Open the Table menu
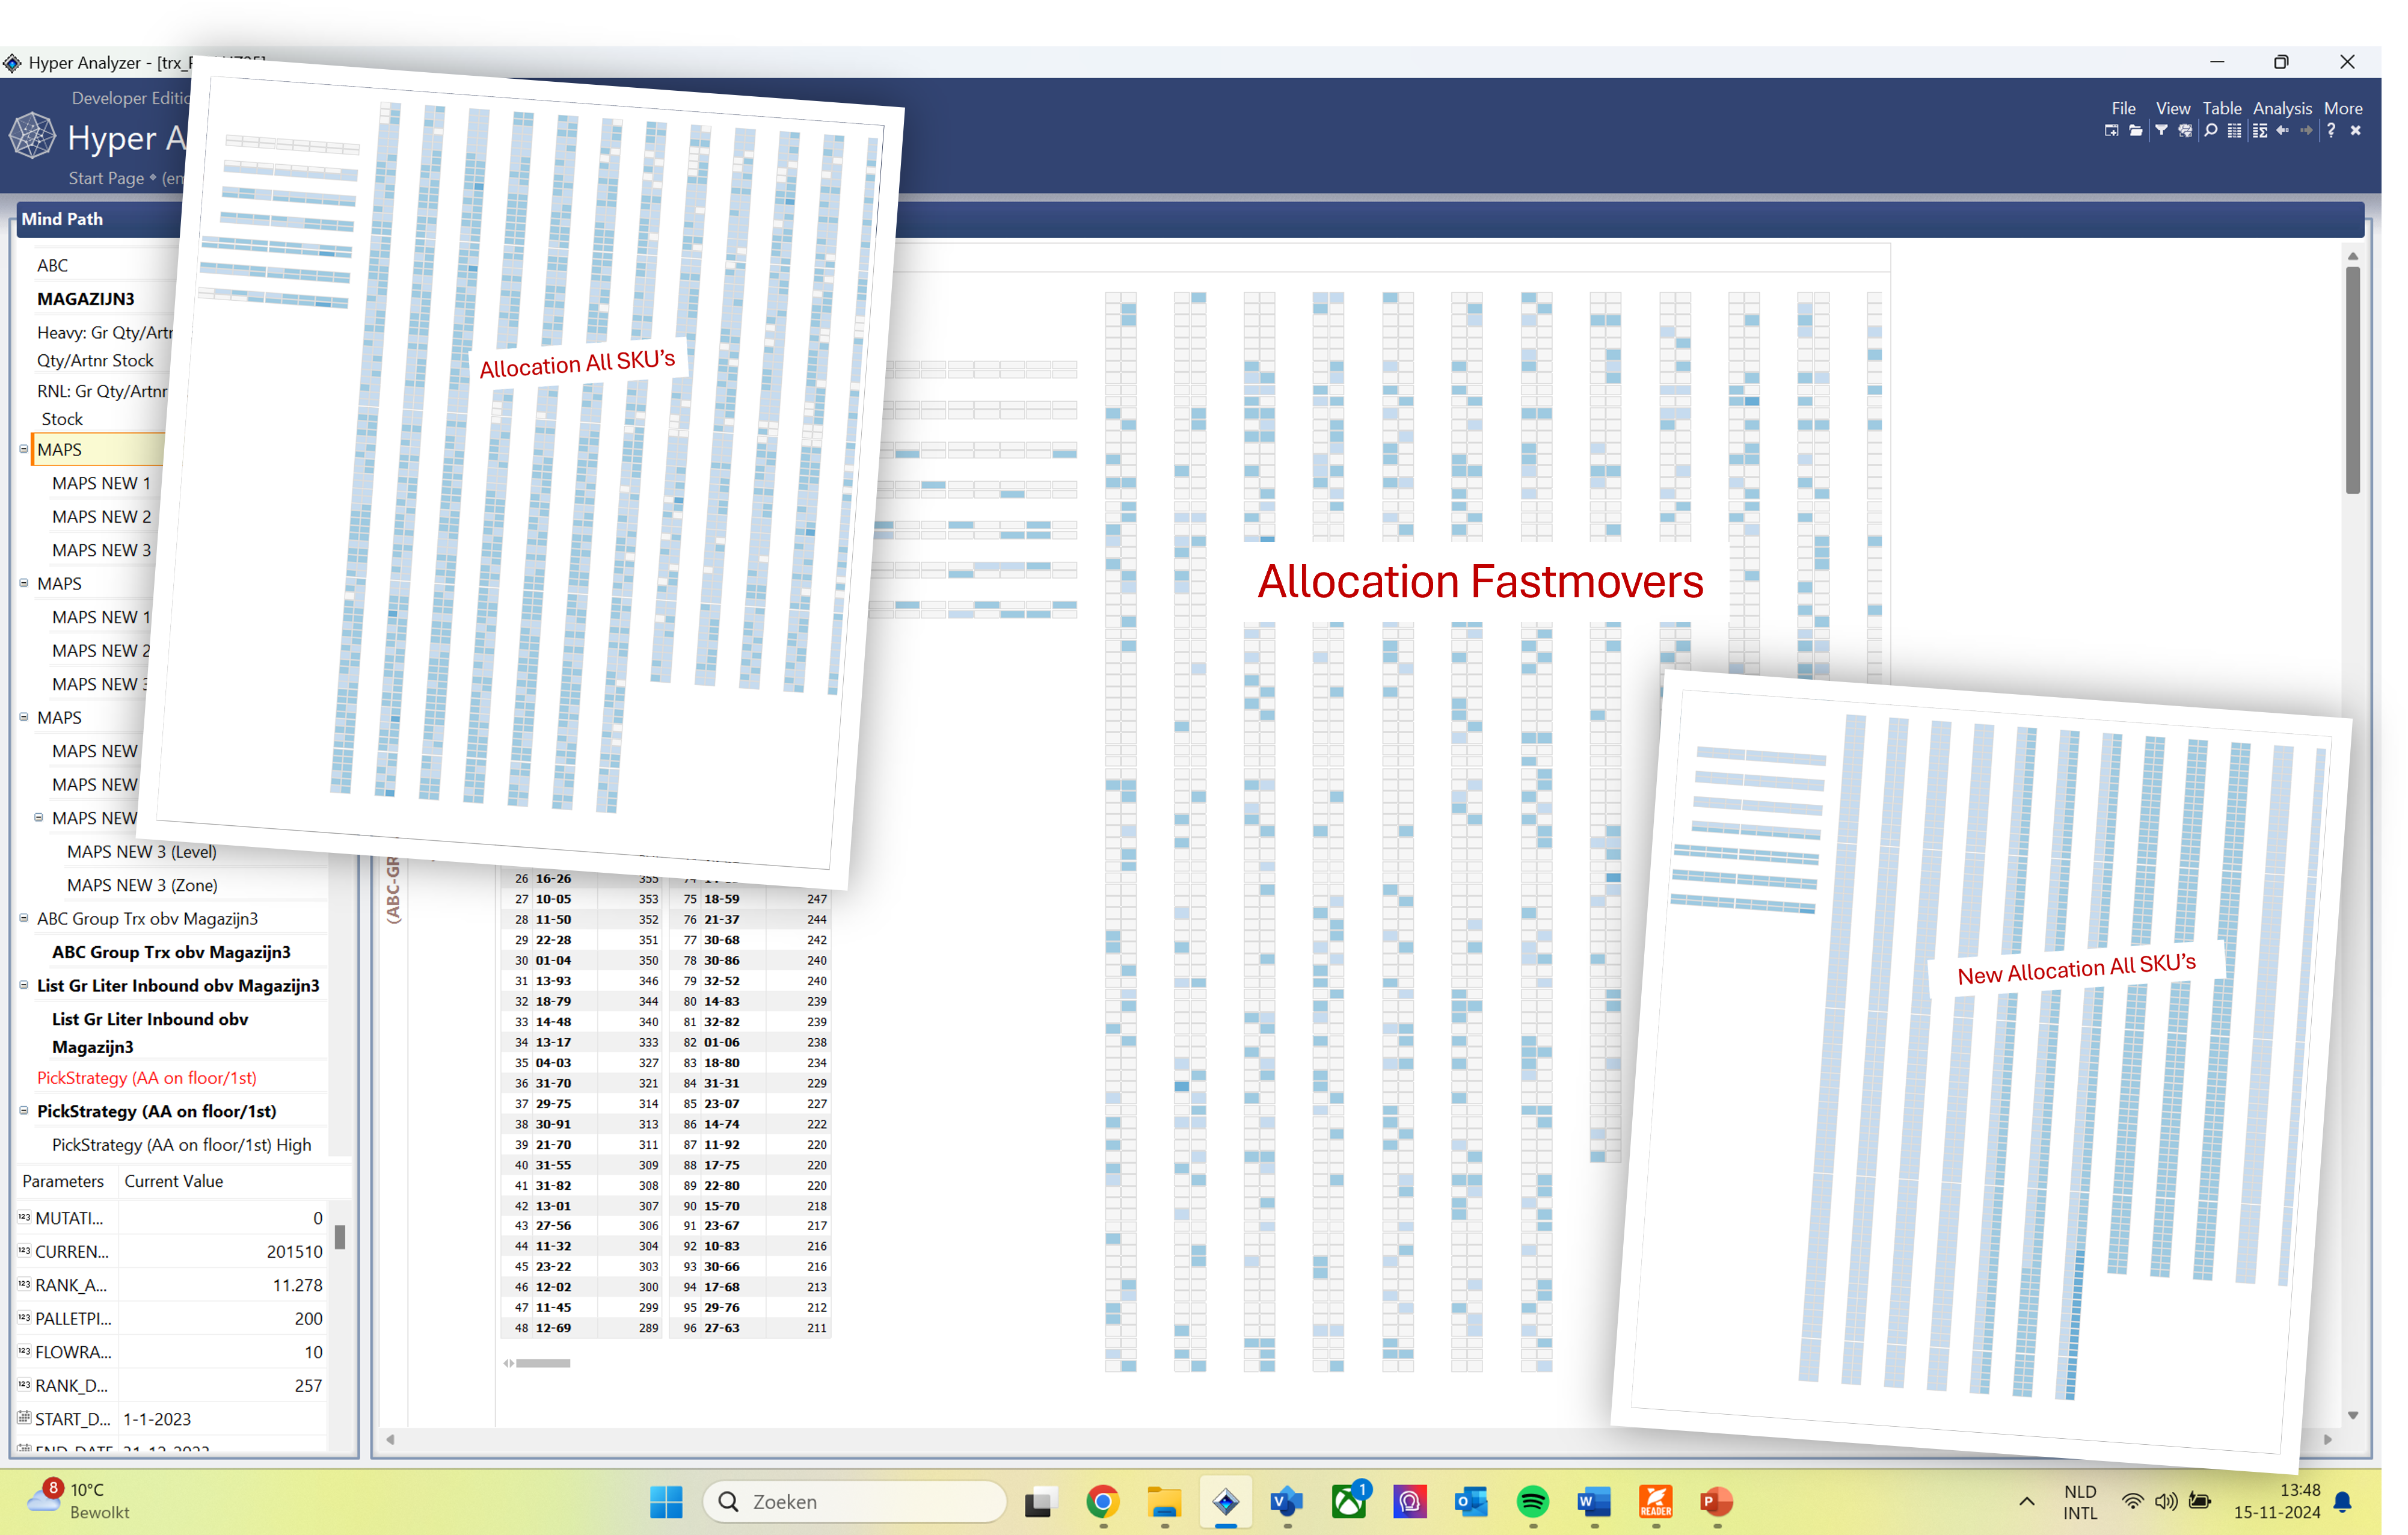 [2222, 108]
